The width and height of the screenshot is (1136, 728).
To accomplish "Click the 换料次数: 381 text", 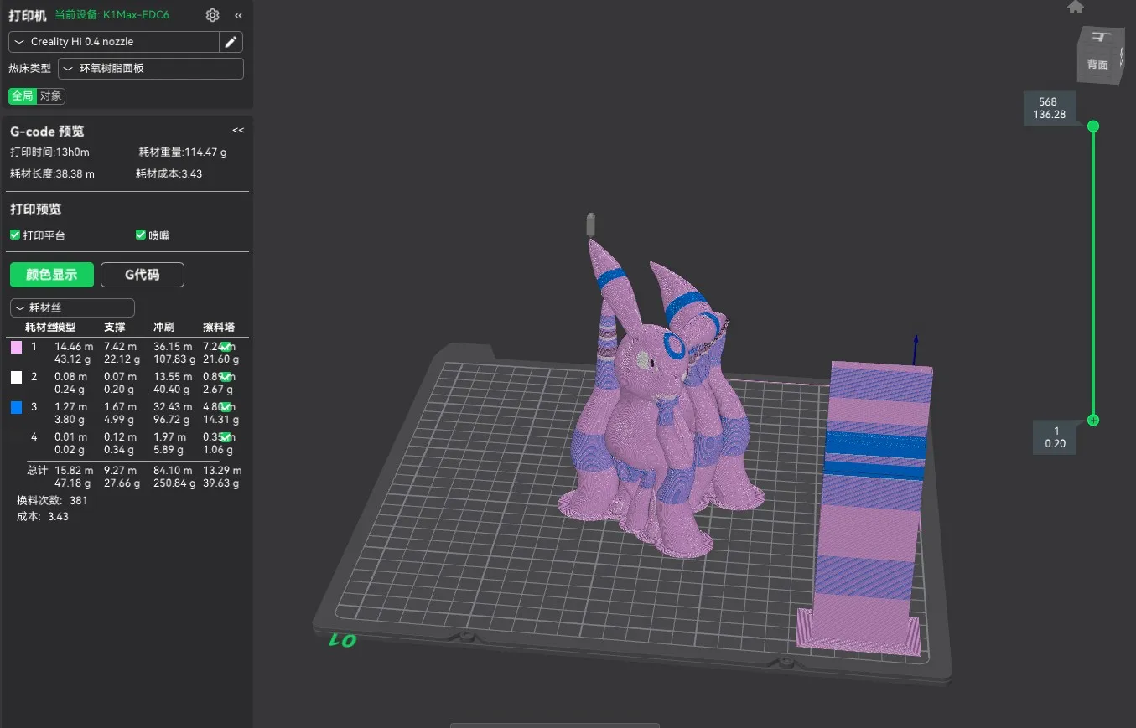I will coord(52,501).
